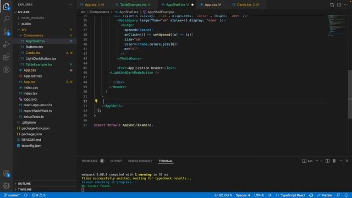The width and height of the screenshot is (352, 198).
Task: Click the Accounts icon in activity bar
Action: coord(6,173)
